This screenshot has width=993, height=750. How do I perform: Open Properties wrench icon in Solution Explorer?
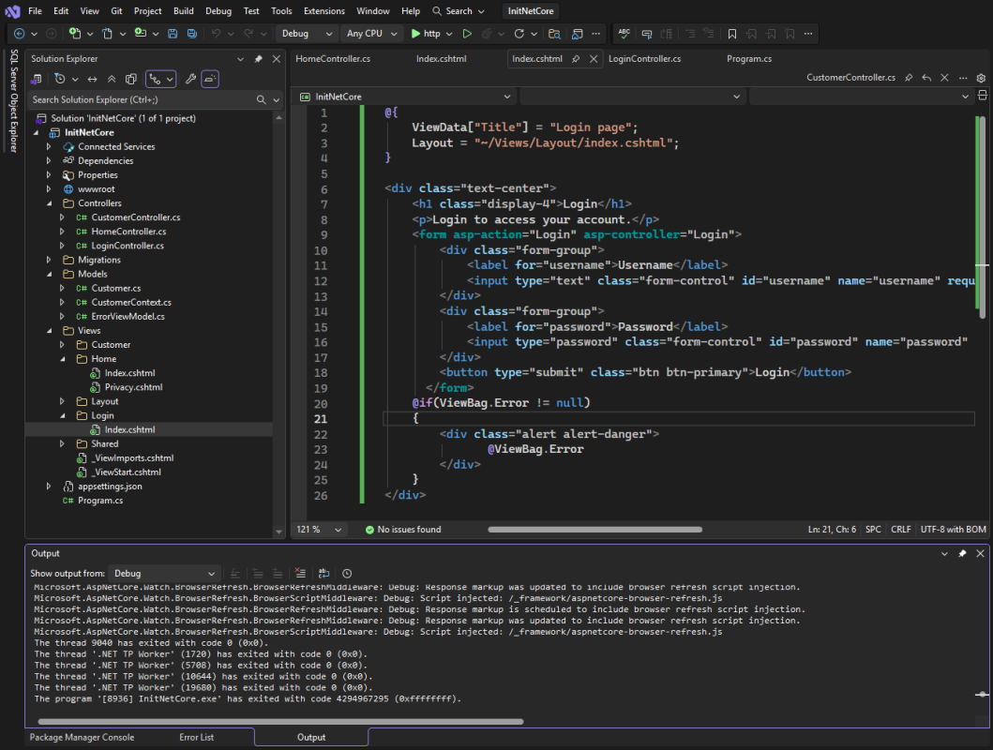coord(190,80)
